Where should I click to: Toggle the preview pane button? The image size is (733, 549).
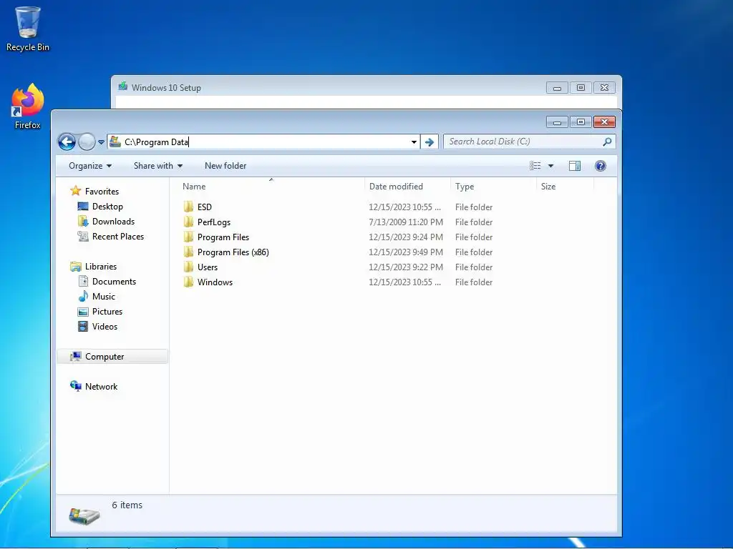click(x=575, y=166)
